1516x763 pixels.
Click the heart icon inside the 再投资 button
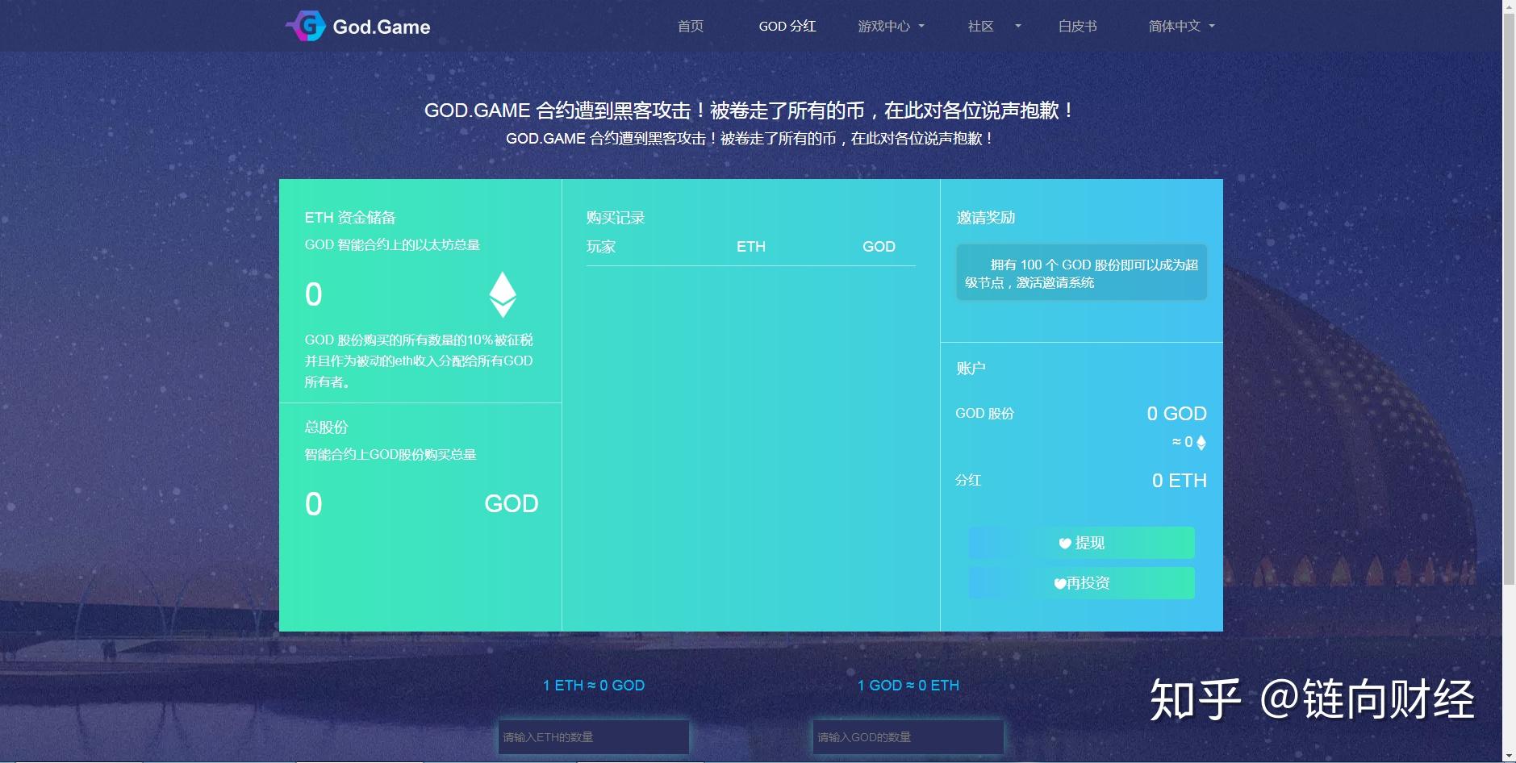(1059, 583)
